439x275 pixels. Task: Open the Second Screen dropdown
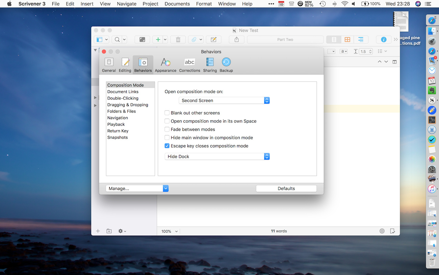224,100
